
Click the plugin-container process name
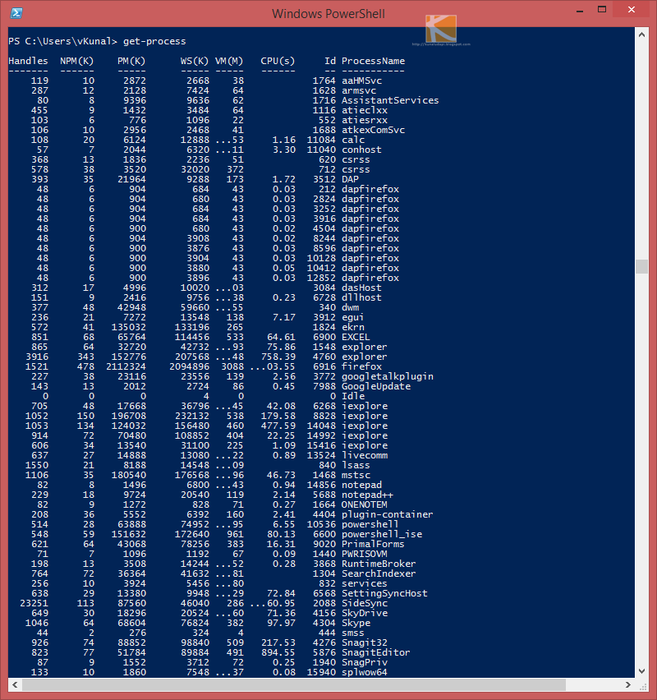(388, 514)
